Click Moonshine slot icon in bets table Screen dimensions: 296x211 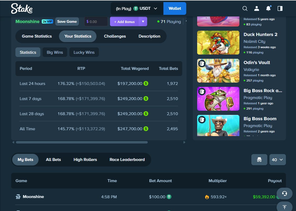click(x=18, y=197)
